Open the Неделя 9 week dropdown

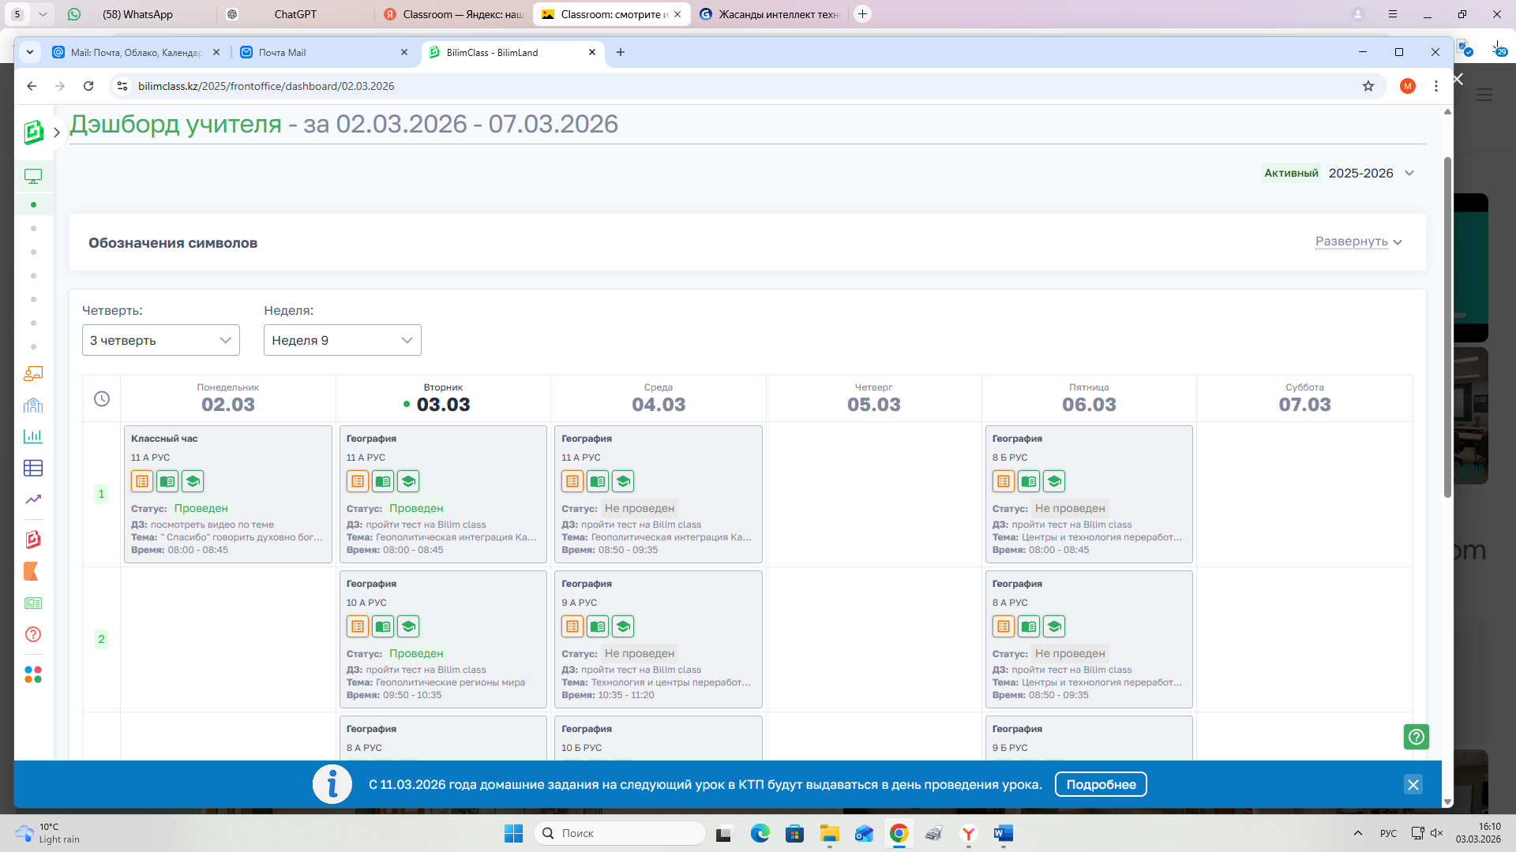click(342, 340)
